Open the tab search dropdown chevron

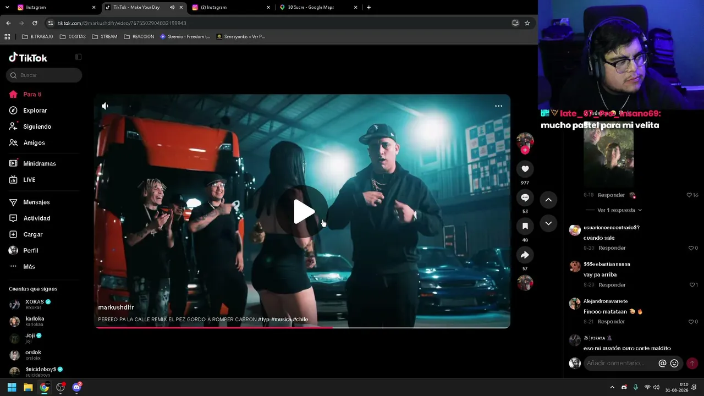(7, 8)
